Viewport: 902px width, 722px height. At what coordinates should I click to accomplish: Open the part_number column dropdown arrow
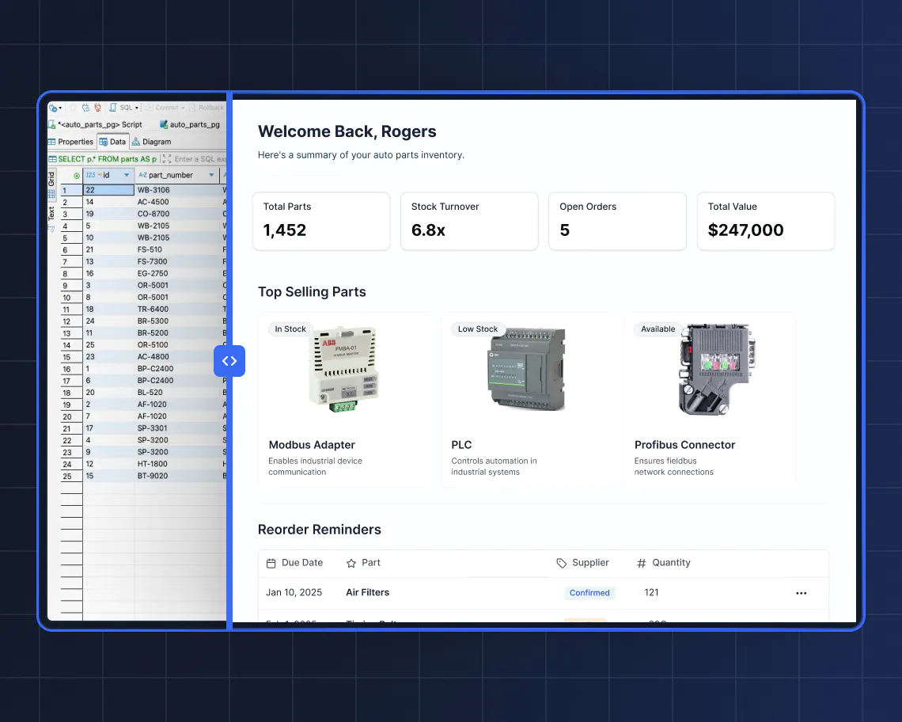212,175
